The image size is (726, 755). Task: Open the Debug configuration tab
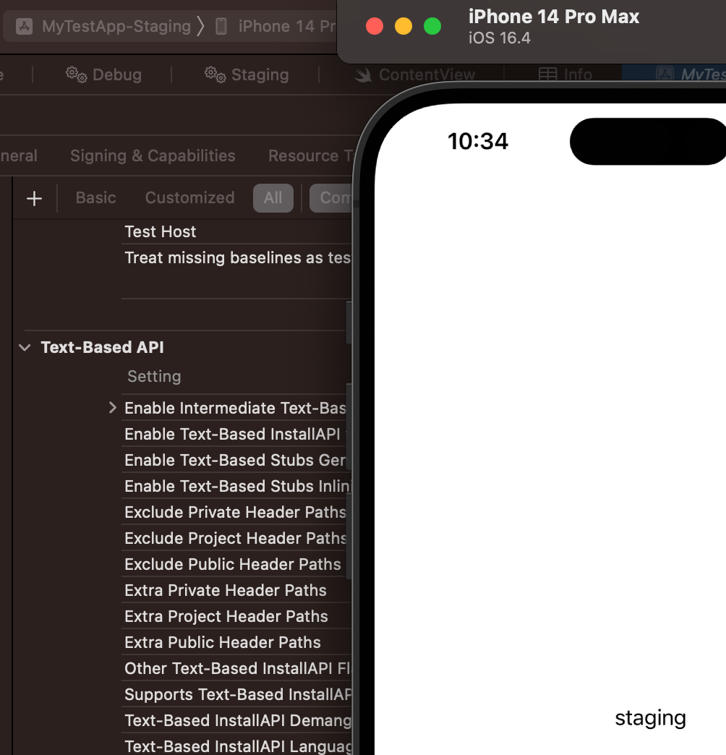(x=103, y=74)
